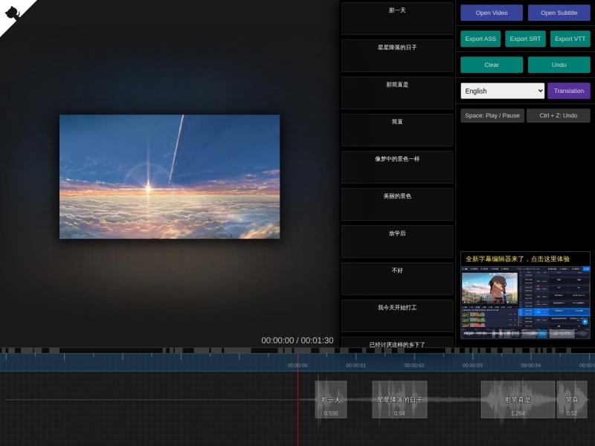Image resolution: width=595 pixels, height=446 pixels.
Task: Select the 那一天 waveform block
Action: point(331,399)
